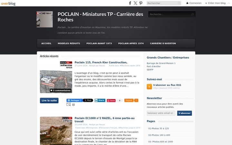Click the 3 commentaires badge

[x=61, y=91]
